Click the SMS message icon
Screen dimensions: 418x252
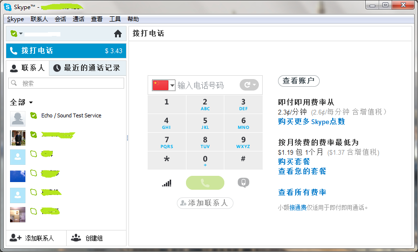point(244,183)
